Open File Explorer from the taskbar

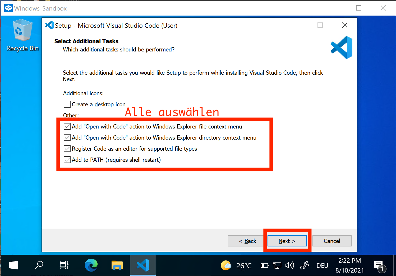click(x=117, y=265)
